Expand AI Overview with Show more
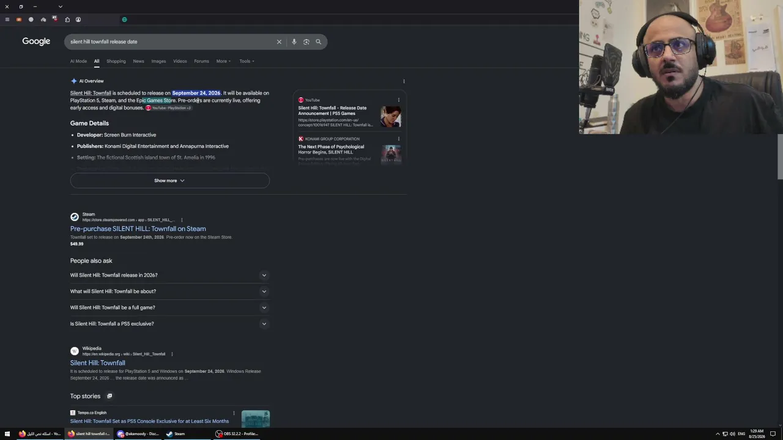 point(169,180)
